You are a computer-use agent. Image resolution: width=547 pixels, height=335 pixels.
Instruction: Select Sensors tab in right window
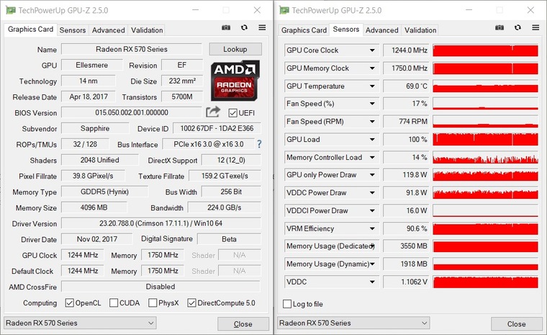(346, 30)
